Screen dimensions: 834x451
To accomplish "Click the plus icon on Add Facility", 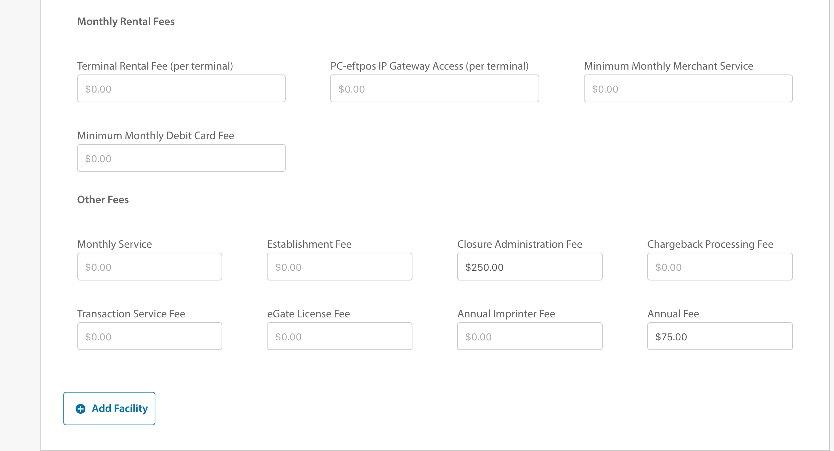I will (x=80, y=409).
